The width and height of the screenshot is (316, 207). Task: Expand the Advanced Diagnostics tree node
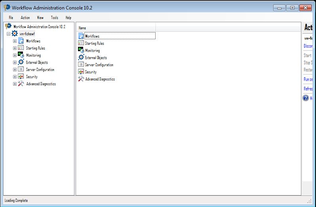pyautogui.click(x=15, y=84)
